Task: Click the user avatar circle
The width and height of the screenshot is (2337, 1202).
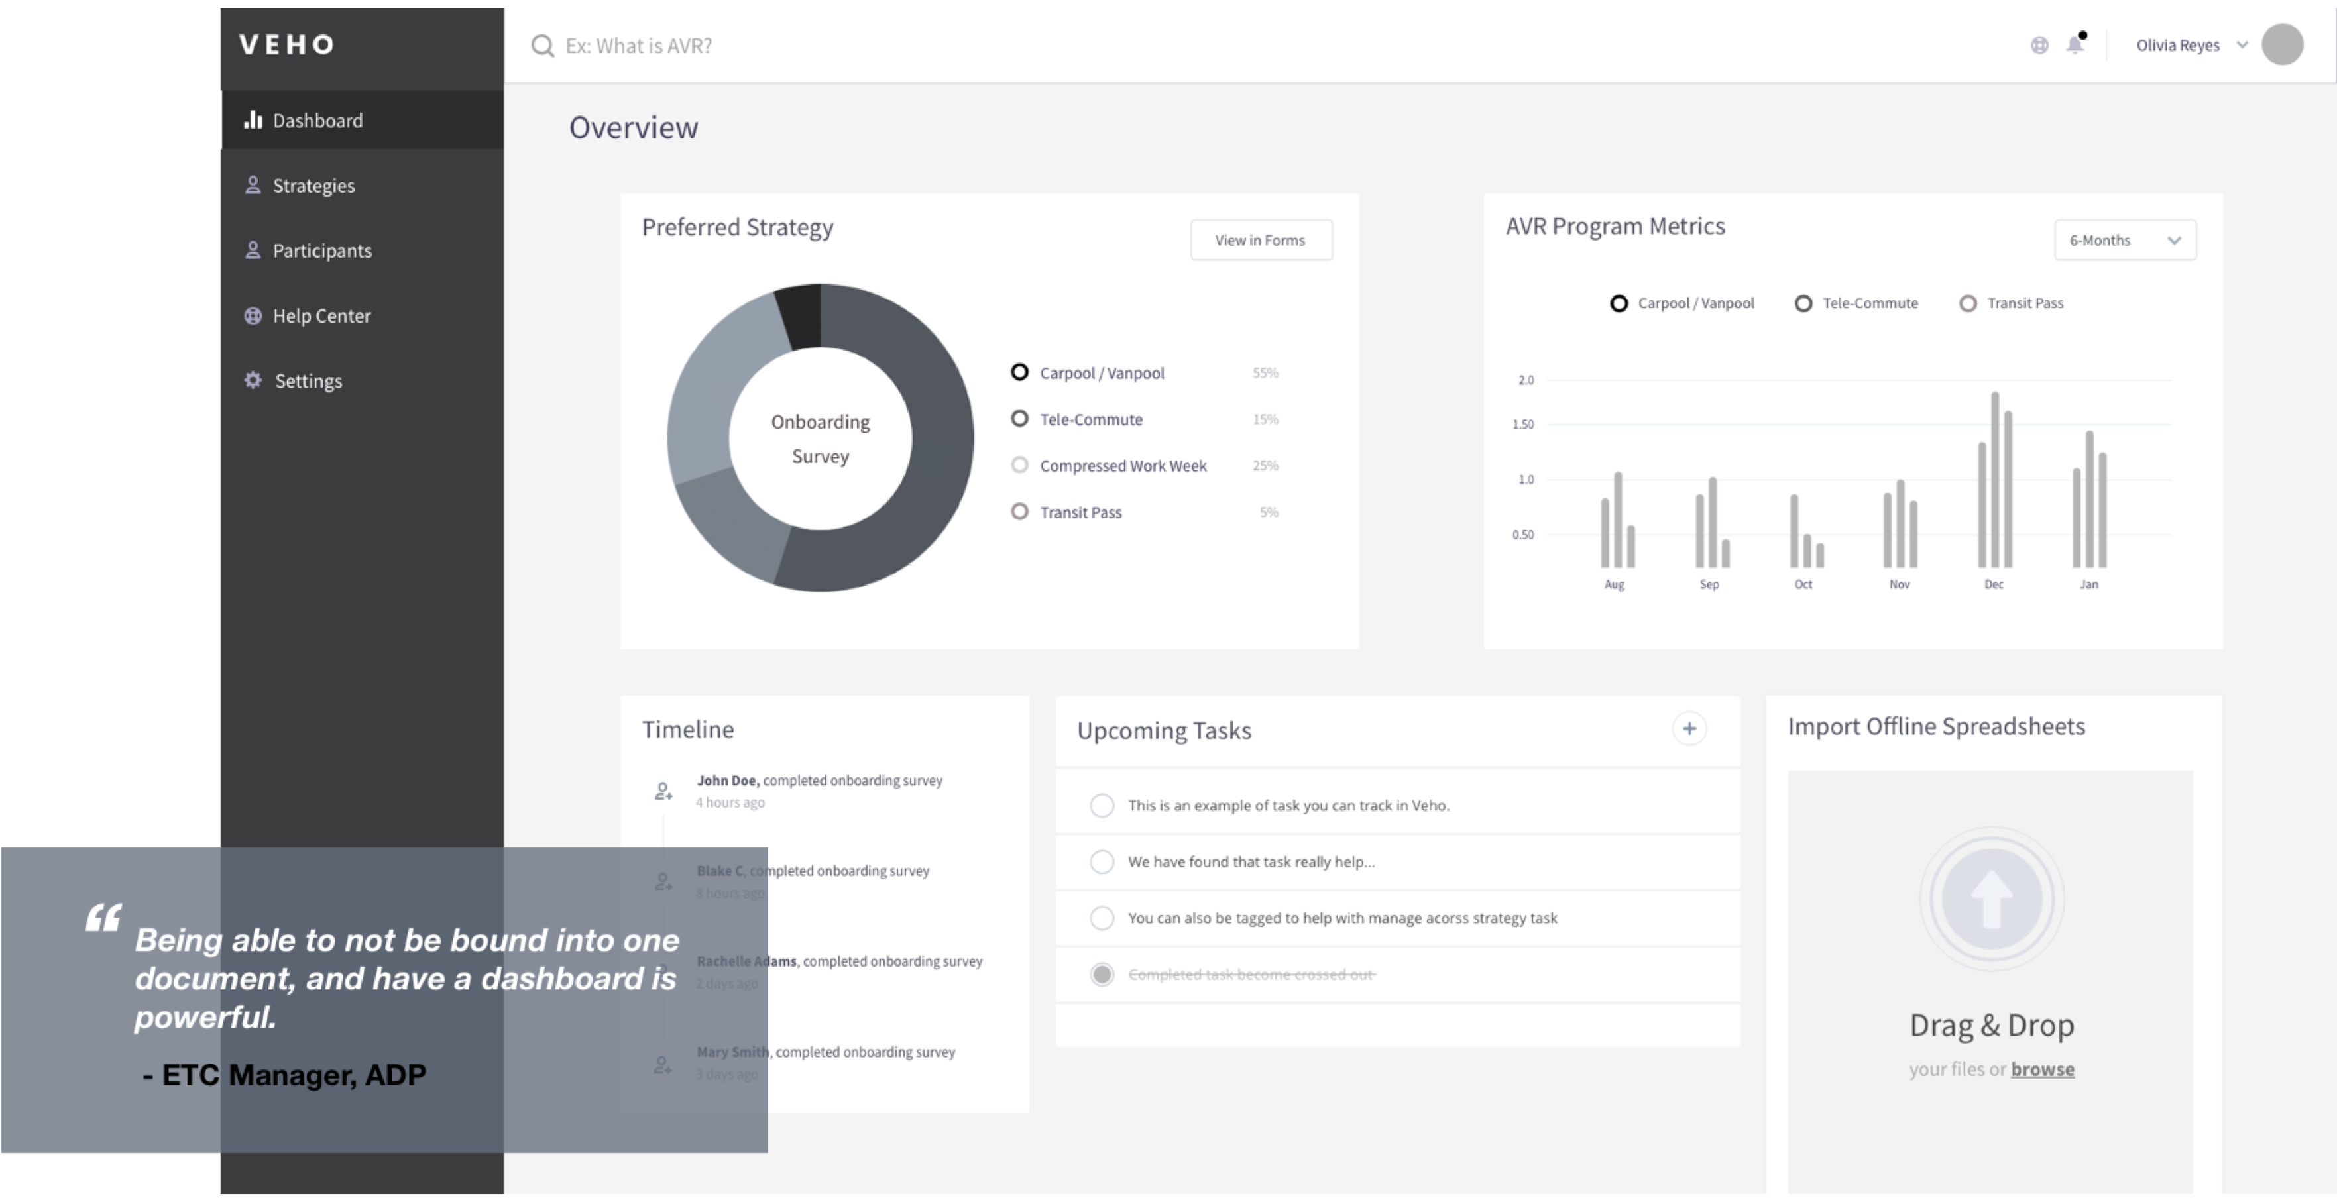Action: (x=2282, y=44)
